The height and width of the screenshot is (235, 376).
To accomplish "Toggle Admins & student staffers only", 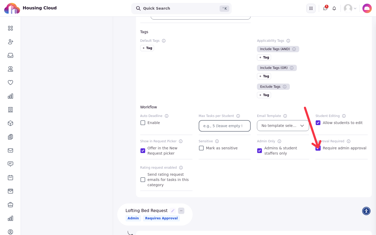I will [x=260, y=151].
